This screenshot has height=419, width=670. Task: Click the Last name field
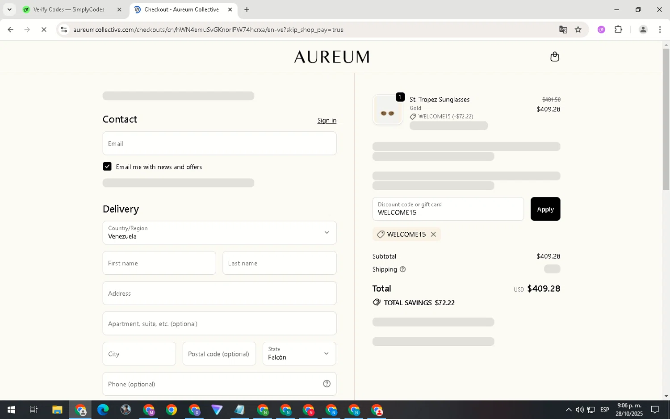(x=280, y=263)
